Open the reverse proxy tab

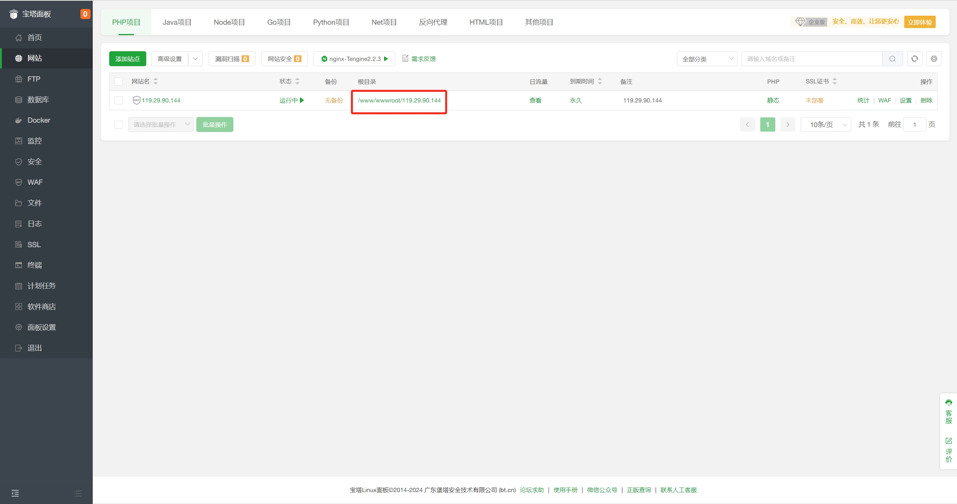point(433,22)
